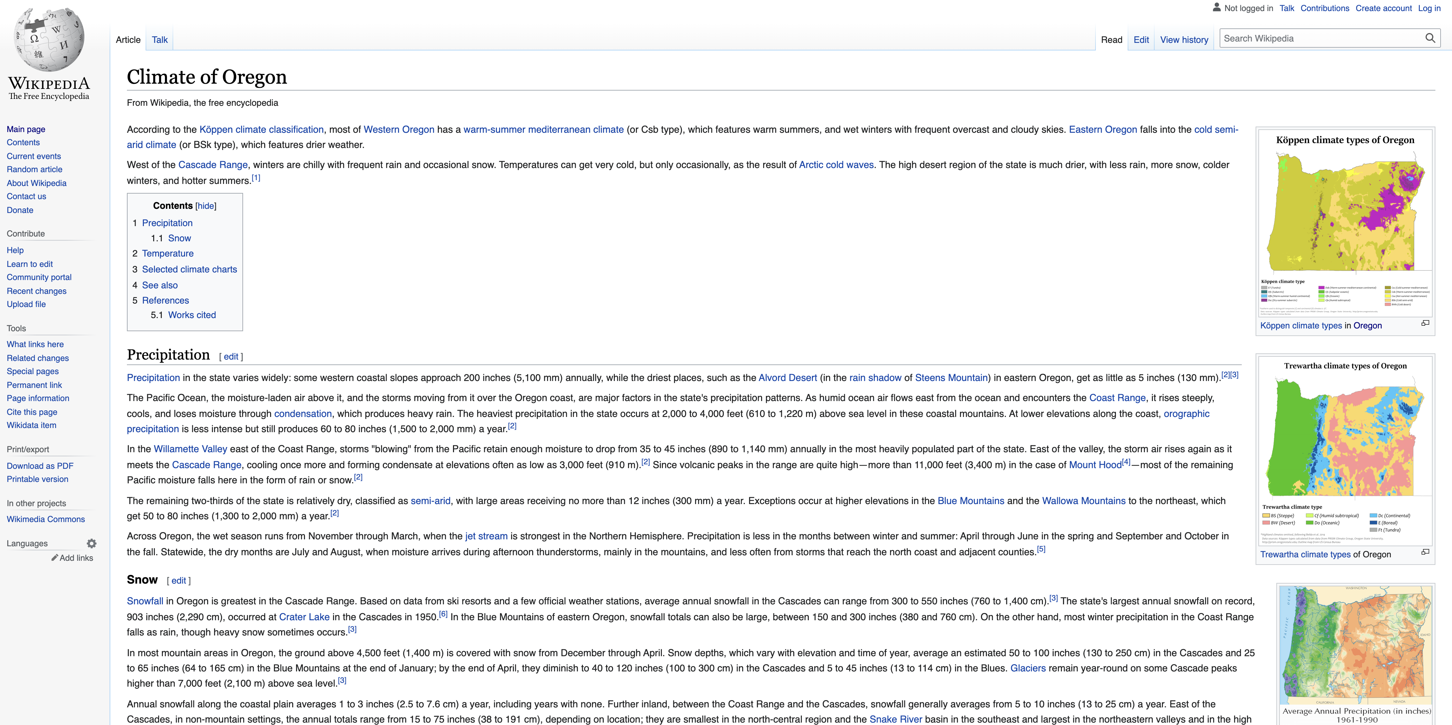The image size is (1452, 725).
Task: Switch to the Talk tab
Action: click(x=159, y=39)
